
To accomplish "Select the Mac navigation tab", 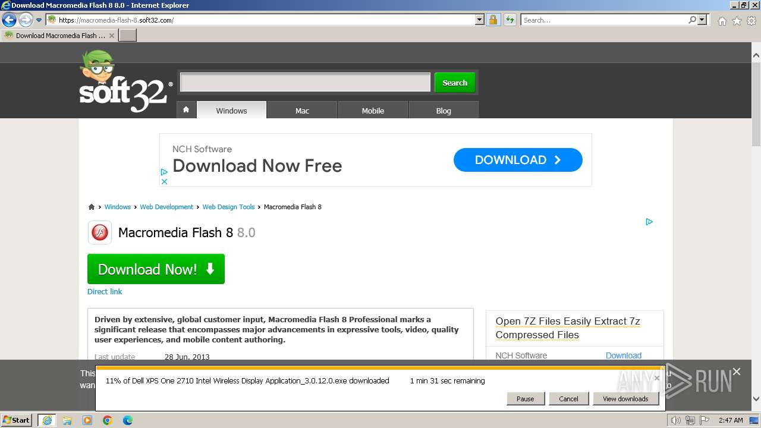I will tap(302, 110).
